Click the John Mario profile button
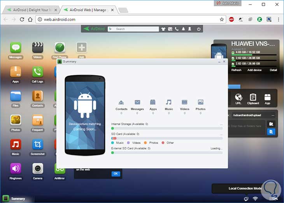This screenshot has height=203, width=284. [228, 3]
